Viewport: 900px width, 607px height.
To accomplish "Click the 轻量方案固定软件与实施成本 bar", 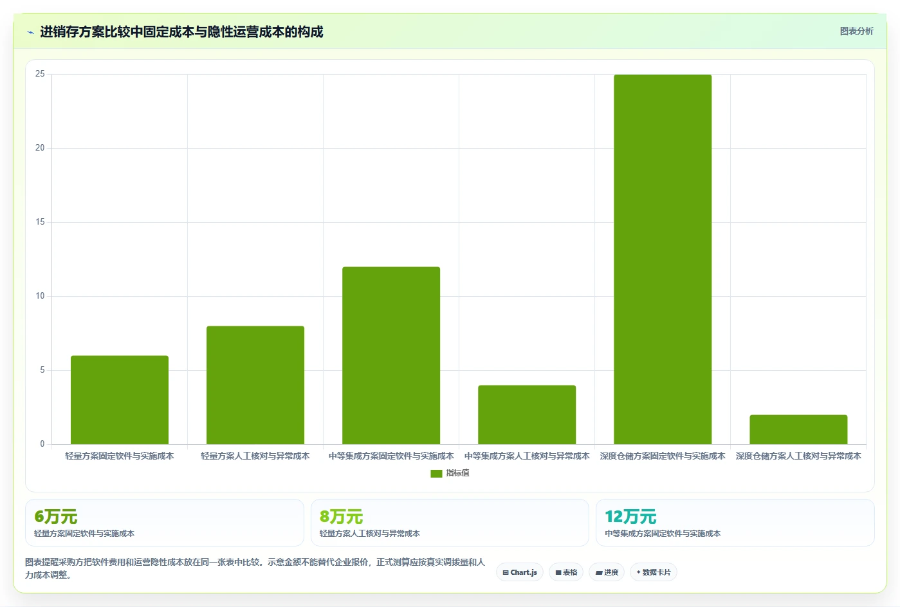I will tap(120, 400).
